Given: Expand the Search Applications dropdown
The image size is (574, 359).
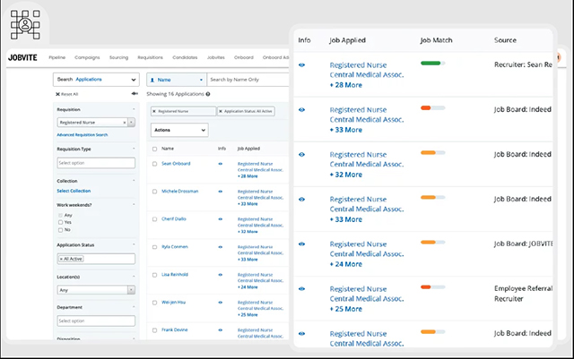Looking at the screenshot, I should 96,80.
